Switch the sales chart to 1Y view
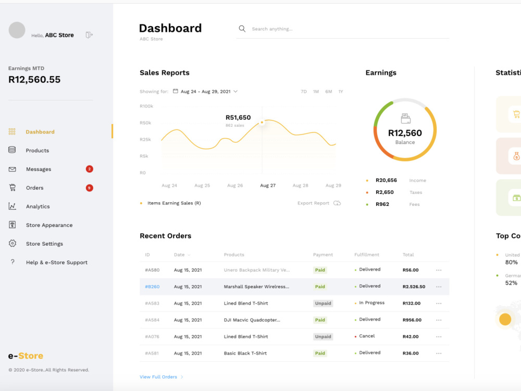Screen dimensions: 521x391 pyautogui.click(x=341, y=91)
